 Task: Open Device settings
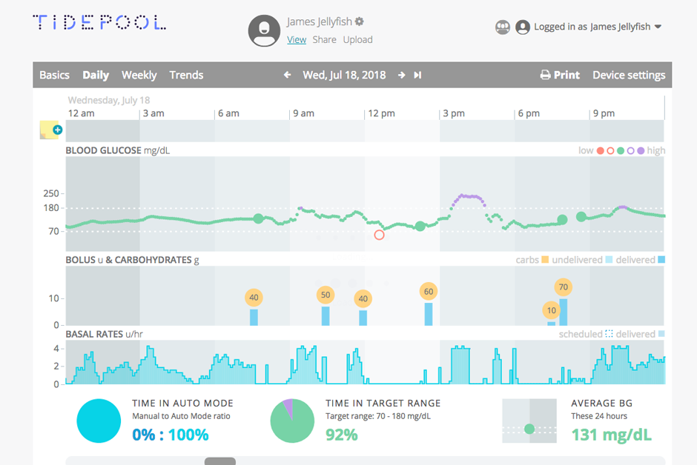coord(630,75)
